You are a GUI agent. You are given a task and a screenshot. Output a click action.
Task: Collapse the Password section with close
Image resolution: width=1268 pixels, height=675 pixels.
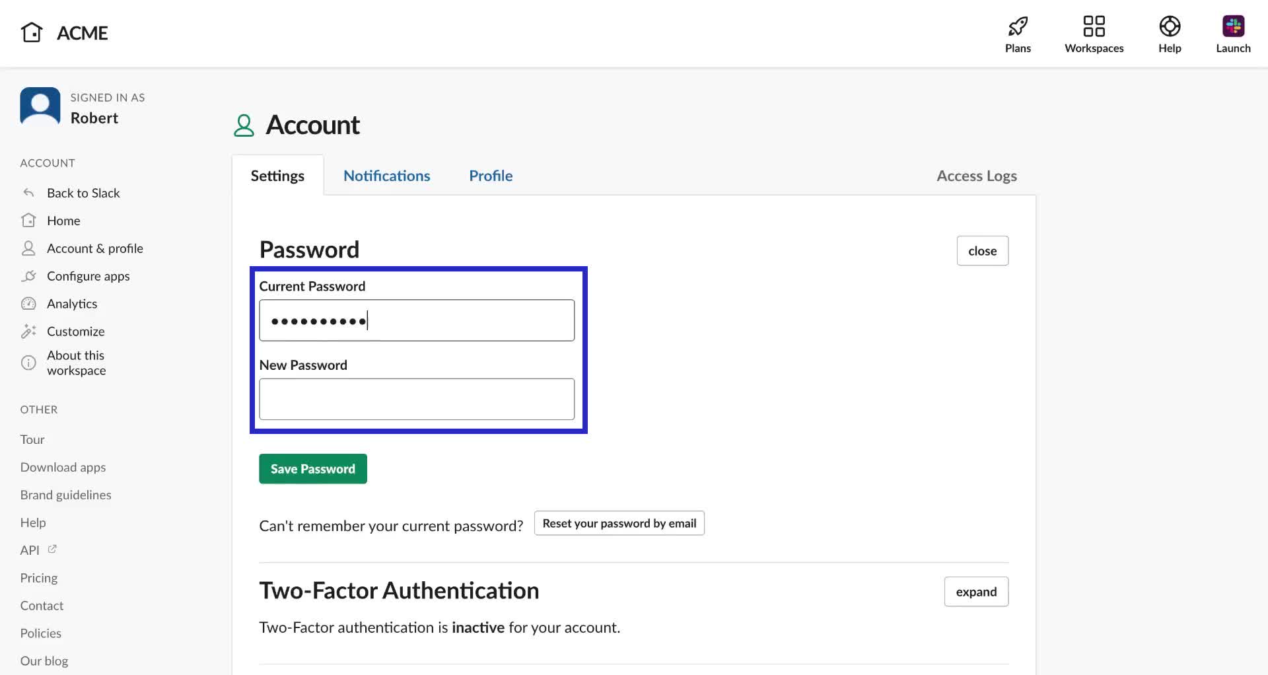pyautogui.click(x=982, y=251)
